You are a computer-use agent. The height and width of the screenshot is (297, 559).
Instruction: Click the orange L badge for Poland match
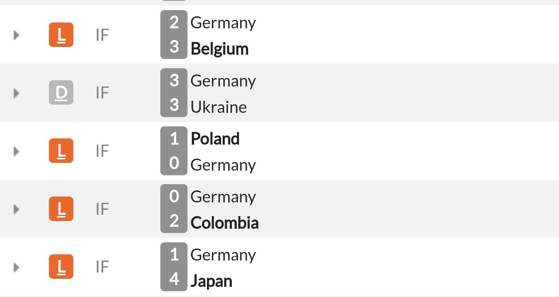(61, 150)
